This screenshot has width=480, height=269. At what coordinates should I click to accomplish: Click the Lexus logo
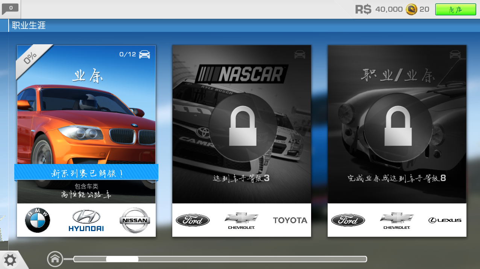tap(445, 220)
